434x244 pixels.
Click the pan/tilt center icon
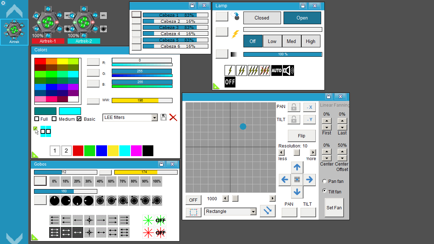pos(297,179)
